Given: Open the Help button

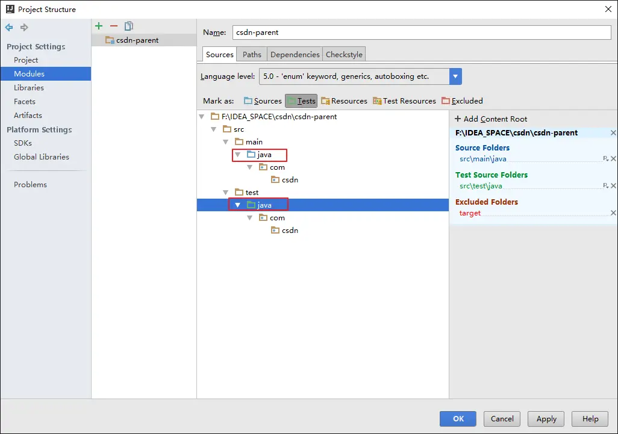Looking at the screenshot, I should pyautogui.click(x=590, y=418).
